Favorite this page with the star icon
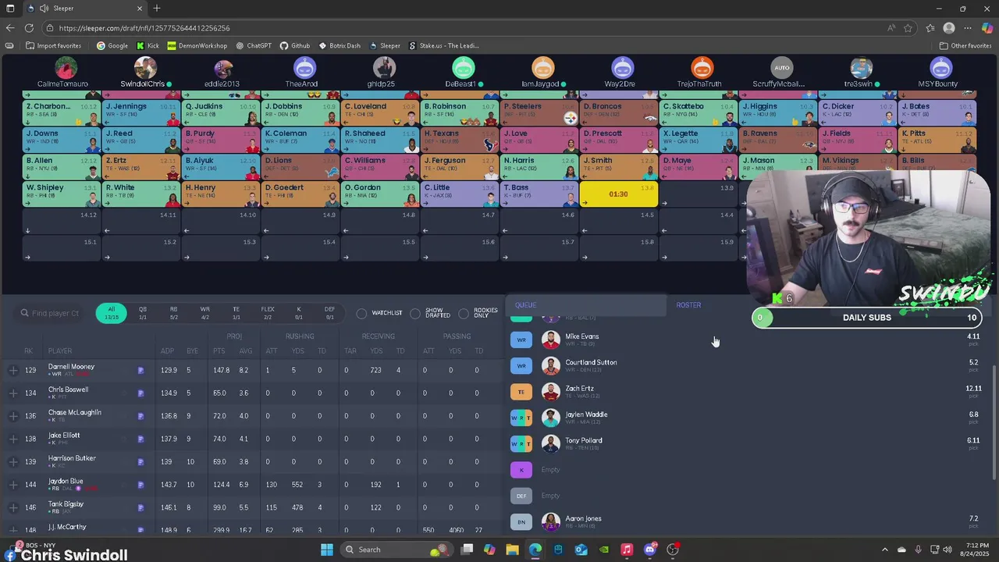The width and height of the screenshot is (999, 562). [908, 28]
